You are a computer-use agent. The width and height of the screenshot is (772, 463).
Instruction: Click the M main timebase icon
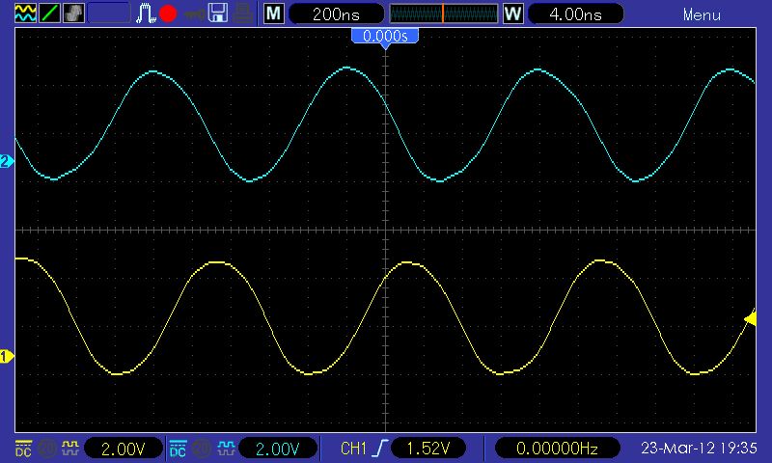(274, 14)
